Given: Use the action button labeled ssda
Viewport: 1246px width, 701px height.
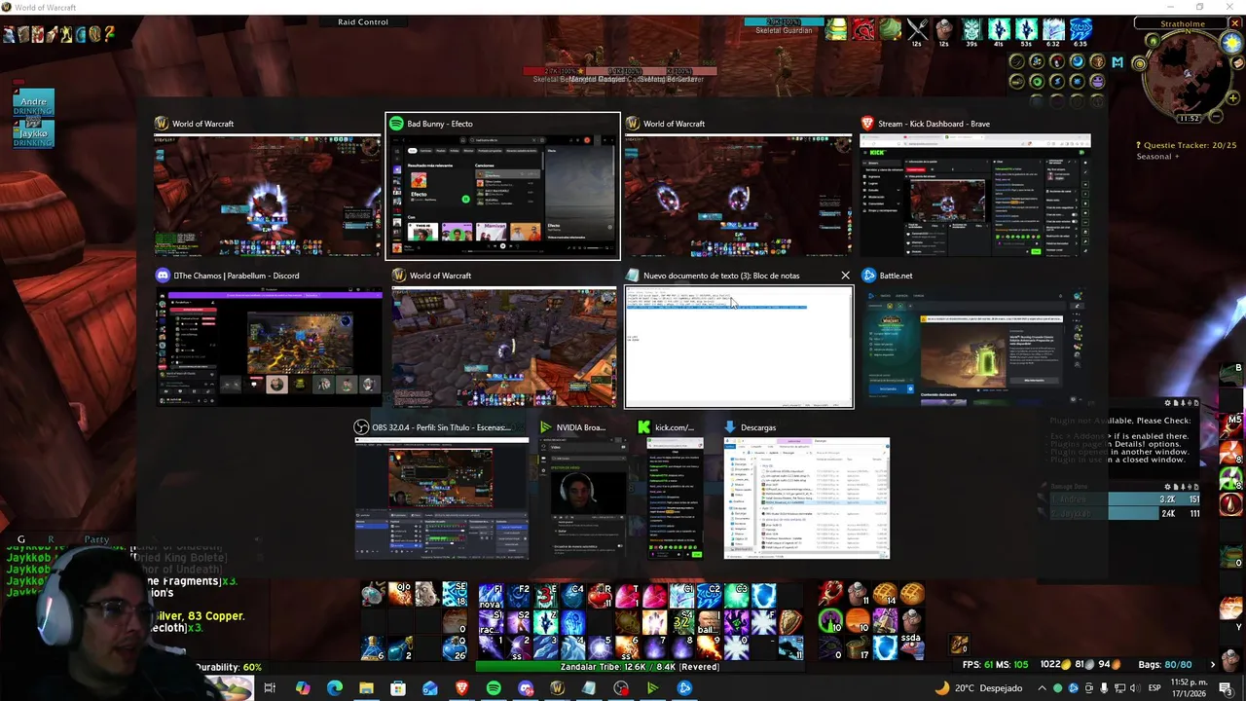Looking at the screenshot, I should [x=912, y=647].
